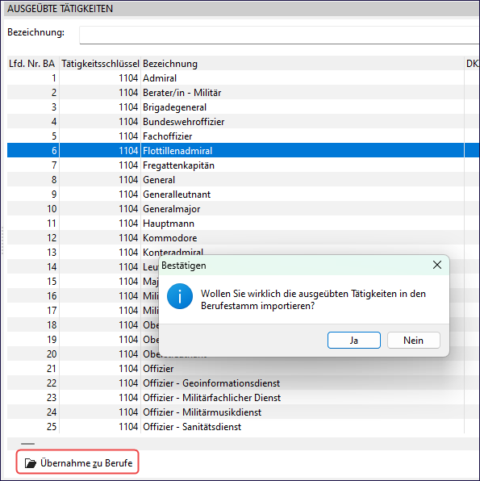Screen dimensions: 480x481
Task: Close the Bestätigen dialog with X
Action: pos(437,265)
